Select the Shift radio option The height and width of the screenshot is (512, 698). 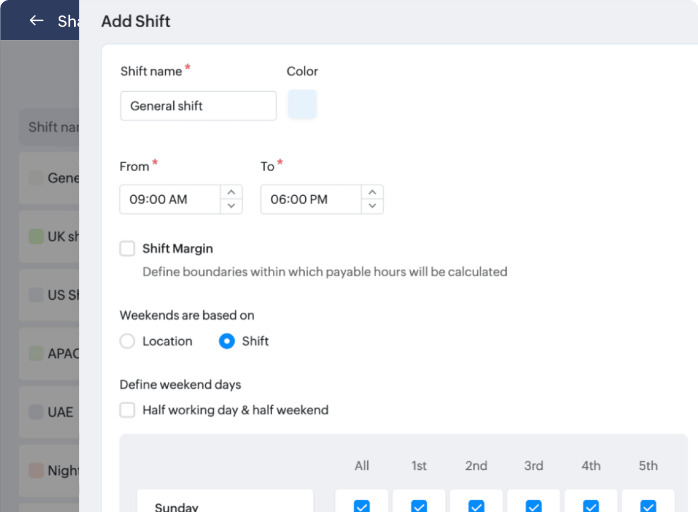coord(227,341)
